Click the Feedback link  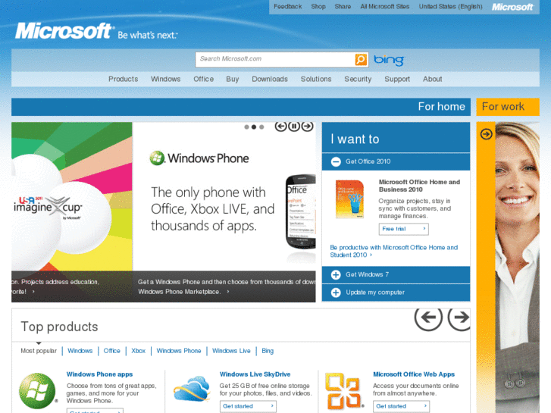(288, 7)
